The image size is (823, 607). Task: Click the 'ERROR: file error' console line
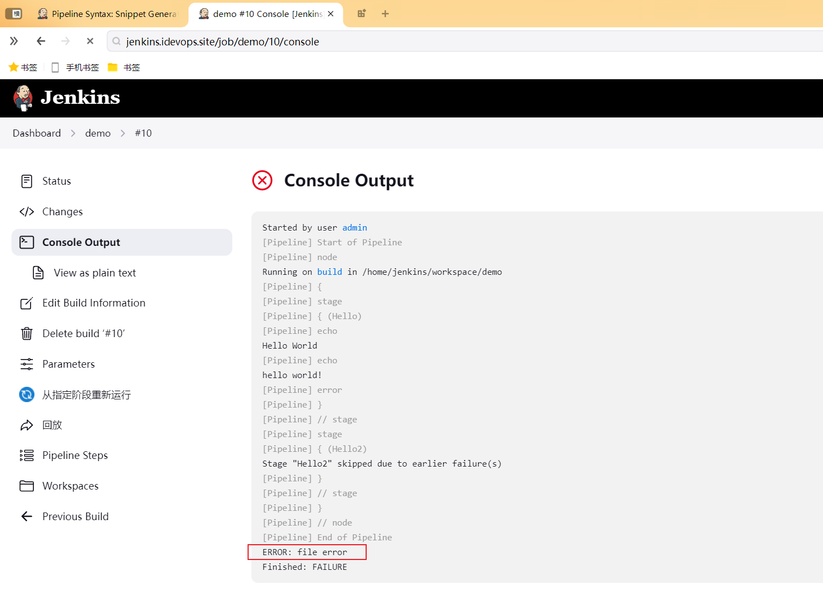click(304, 552)
